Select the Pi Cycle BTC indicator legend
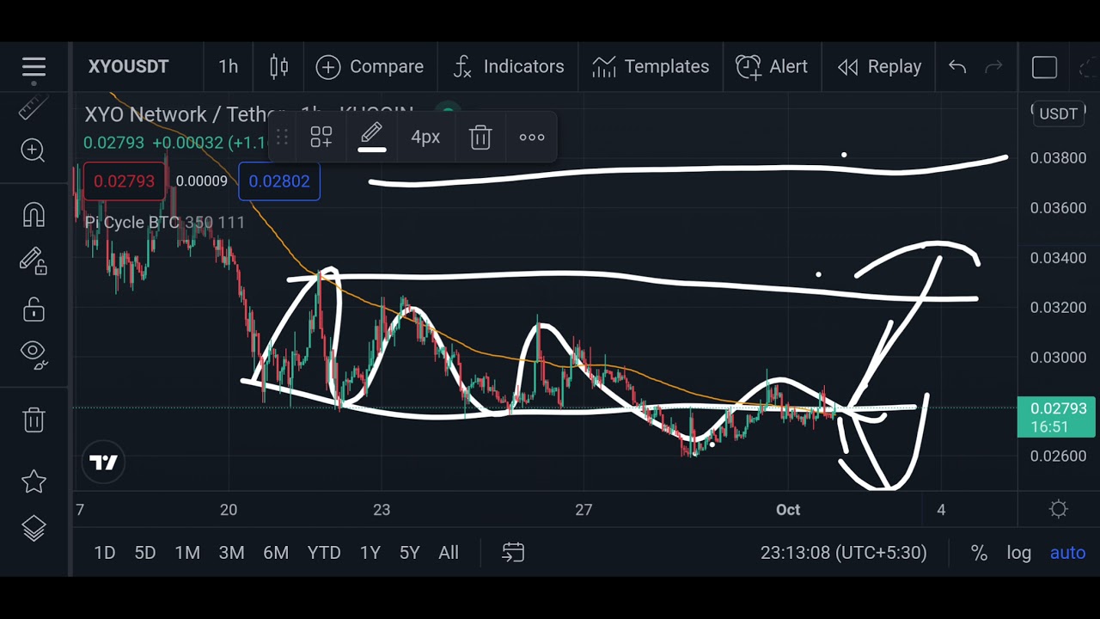This screenshot has width=1100, height=619. pos(165,223)
